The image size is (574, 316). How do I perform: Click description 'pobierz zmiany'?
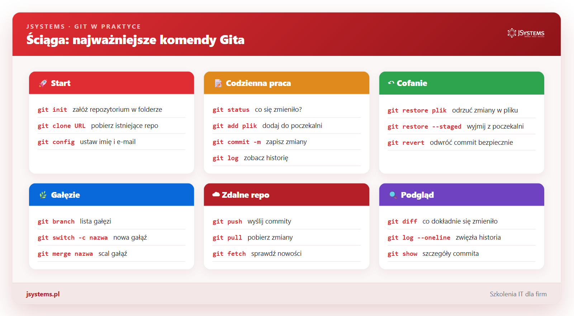coord(270,238)
